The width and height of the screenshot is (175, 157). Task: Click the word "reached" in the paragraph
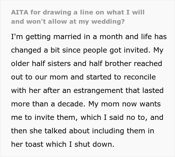point(148,64)
